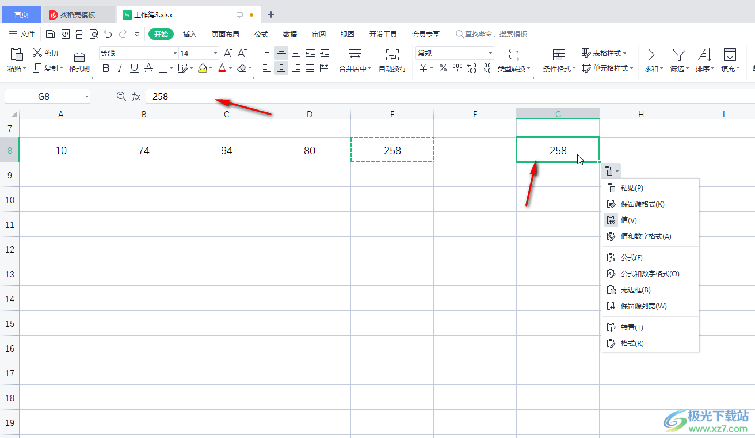Open the font size dropdown 14
755x438 pixels.
click(x=215, y=54)
